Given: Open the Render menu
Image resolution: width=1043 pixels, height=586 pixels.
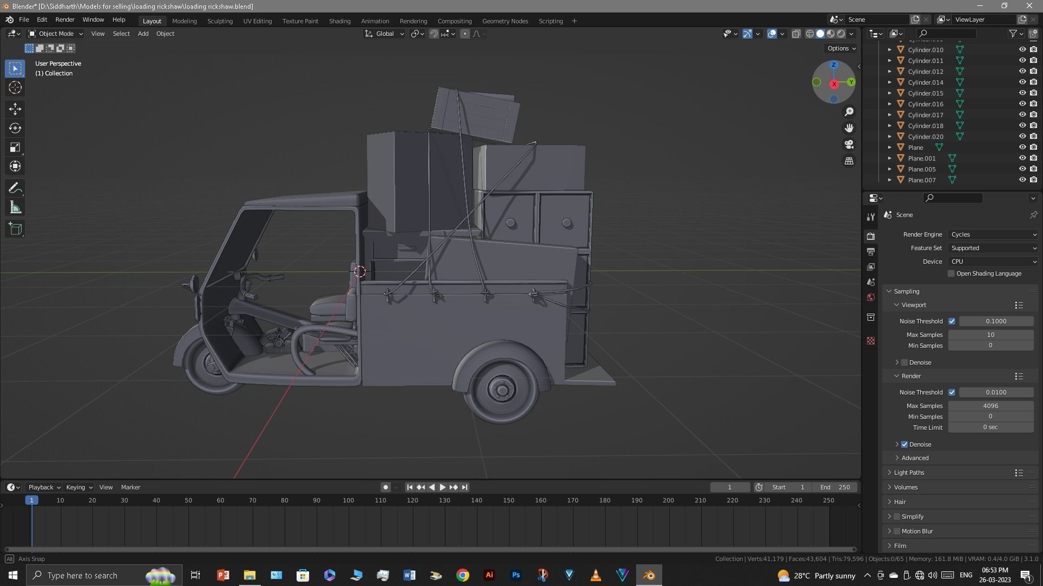Looking at the screenshot, I should [65, 20].
